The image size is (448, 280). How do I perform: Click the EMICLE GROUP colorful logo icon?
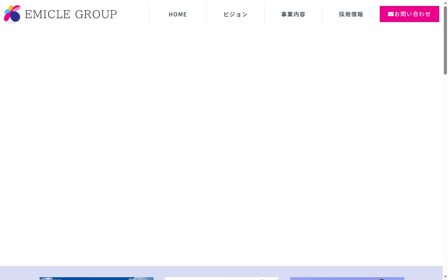point(12,14)
